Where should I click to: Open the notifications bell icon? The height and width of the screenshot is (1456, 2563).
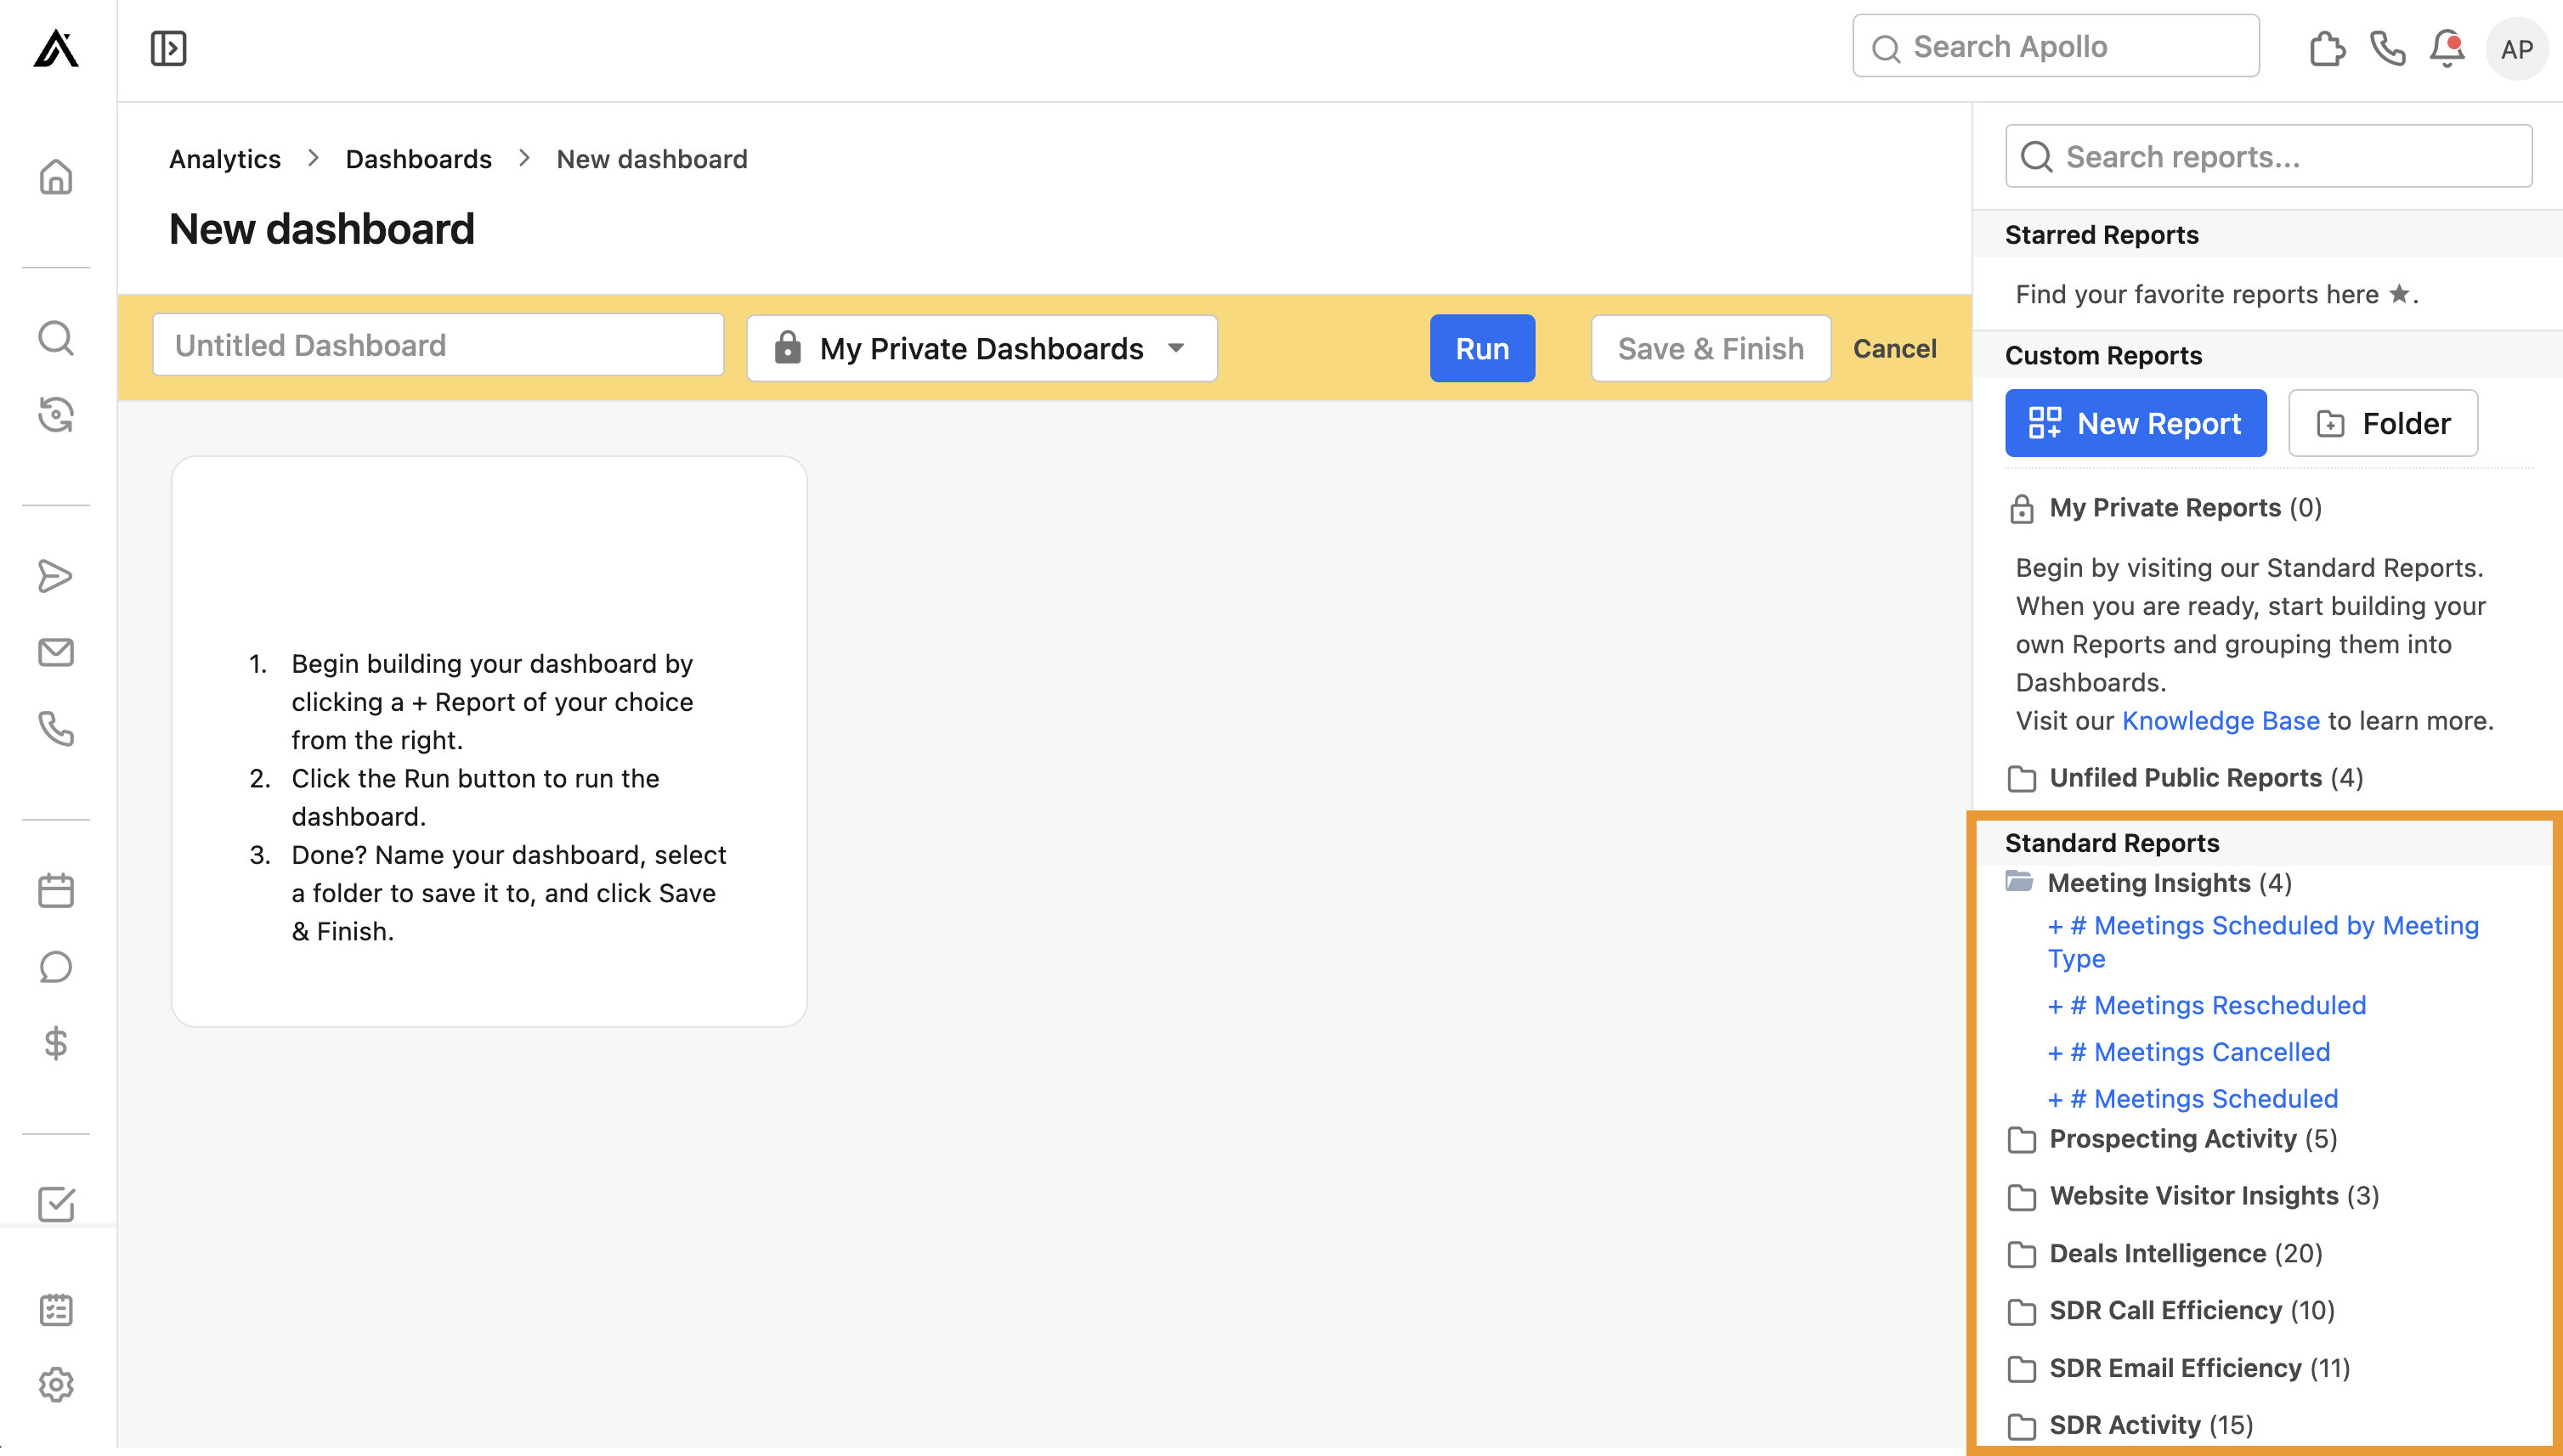pyautogui.click(x=2447, y=48)
